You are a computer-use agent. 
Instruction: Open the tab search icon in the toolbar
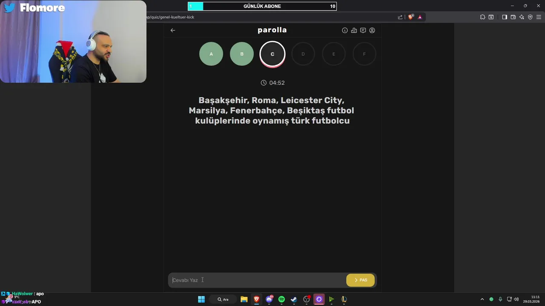(491, 17)
